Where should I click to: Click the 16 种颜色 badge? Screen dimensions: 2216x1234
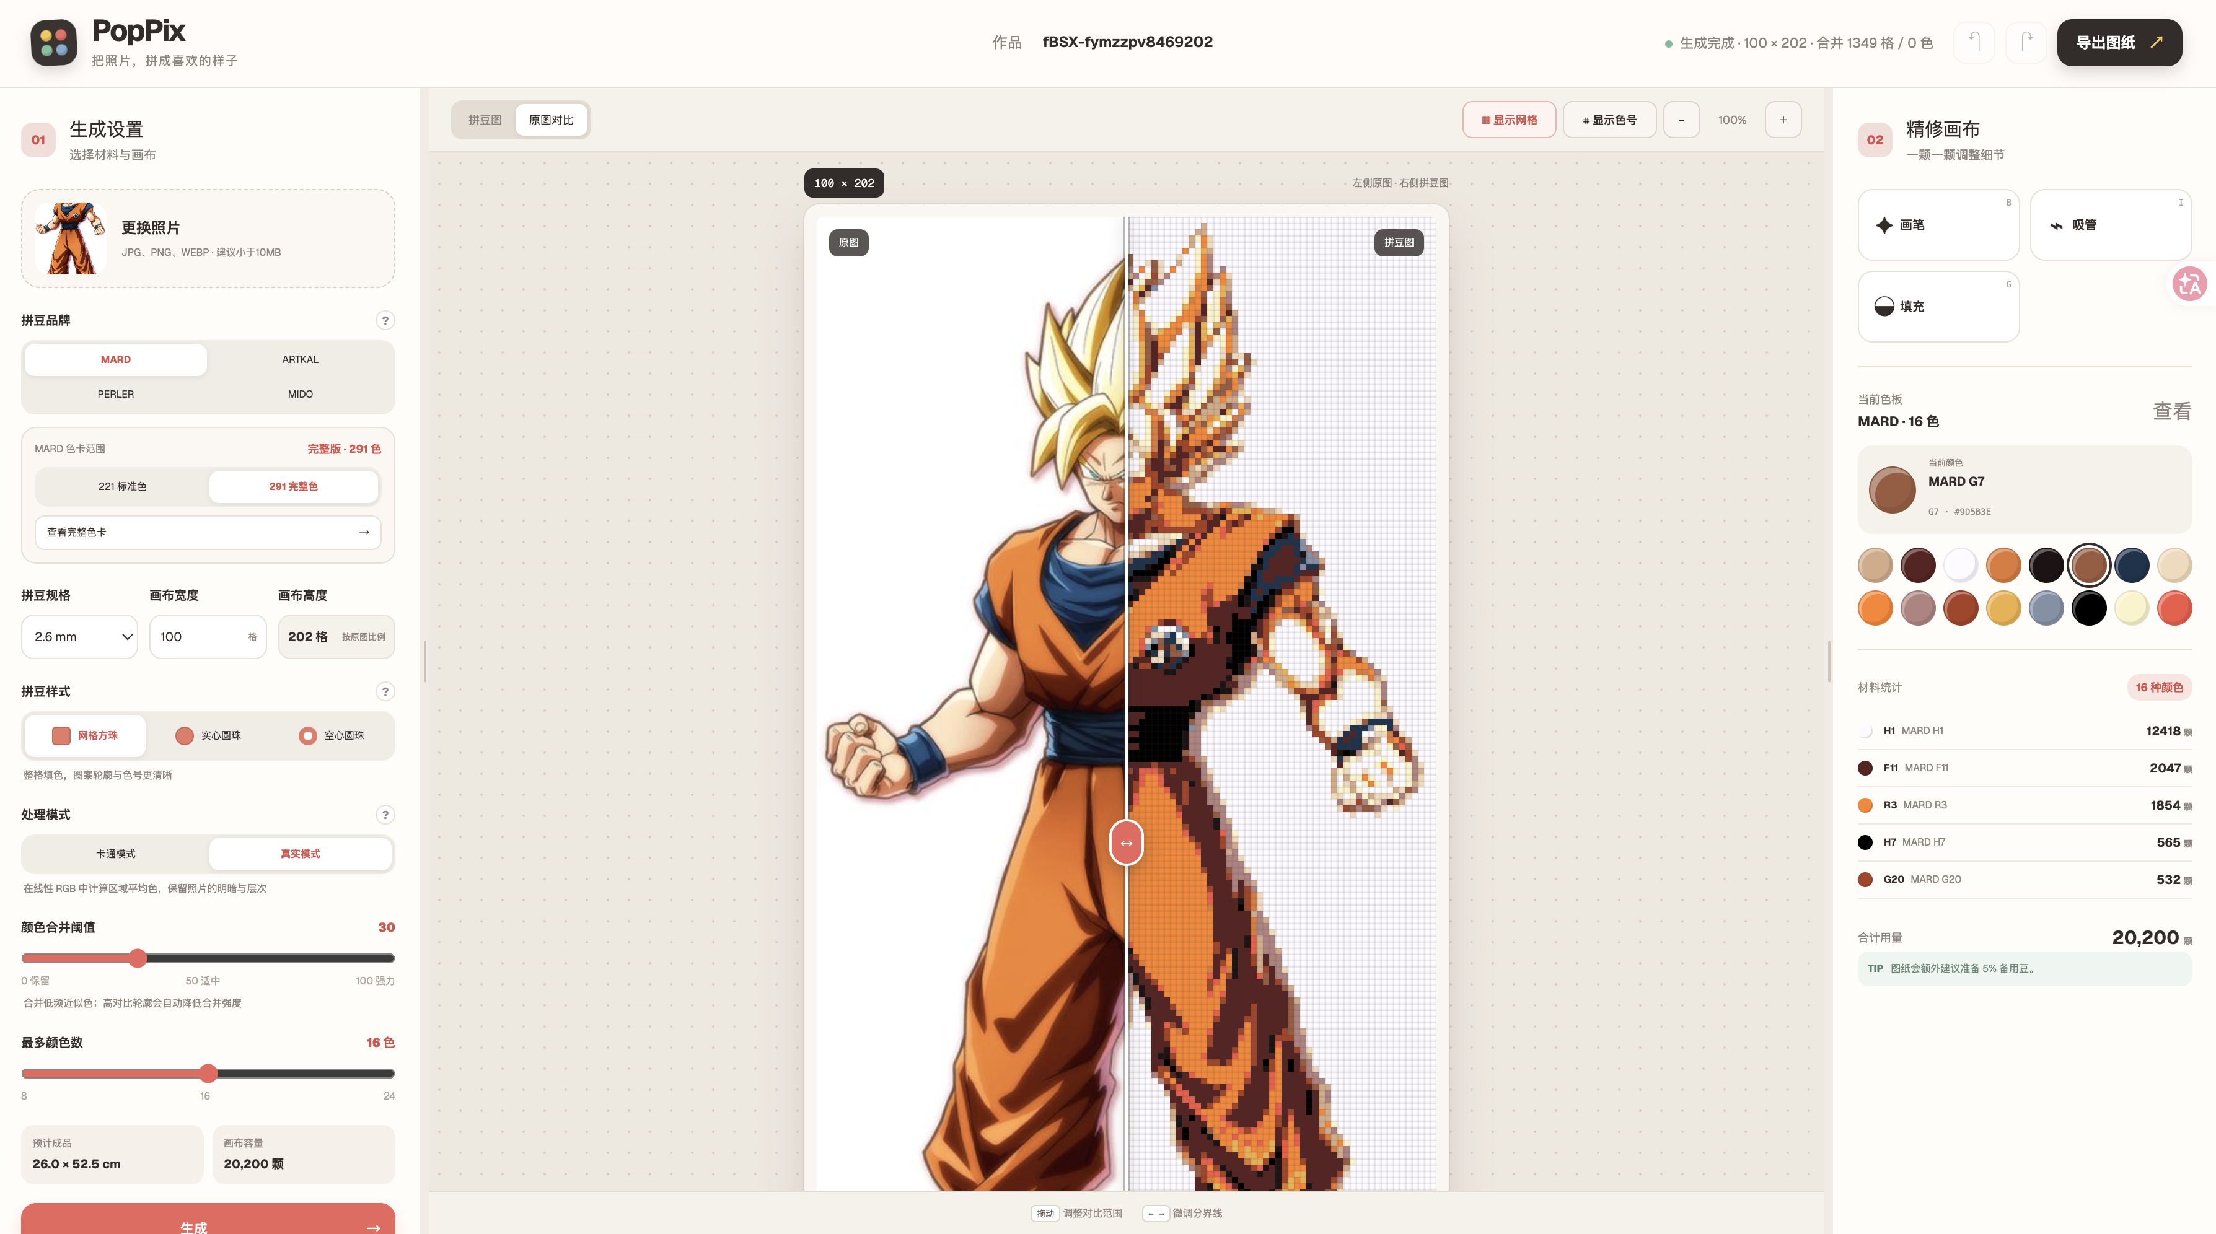tap(2158, 687)
